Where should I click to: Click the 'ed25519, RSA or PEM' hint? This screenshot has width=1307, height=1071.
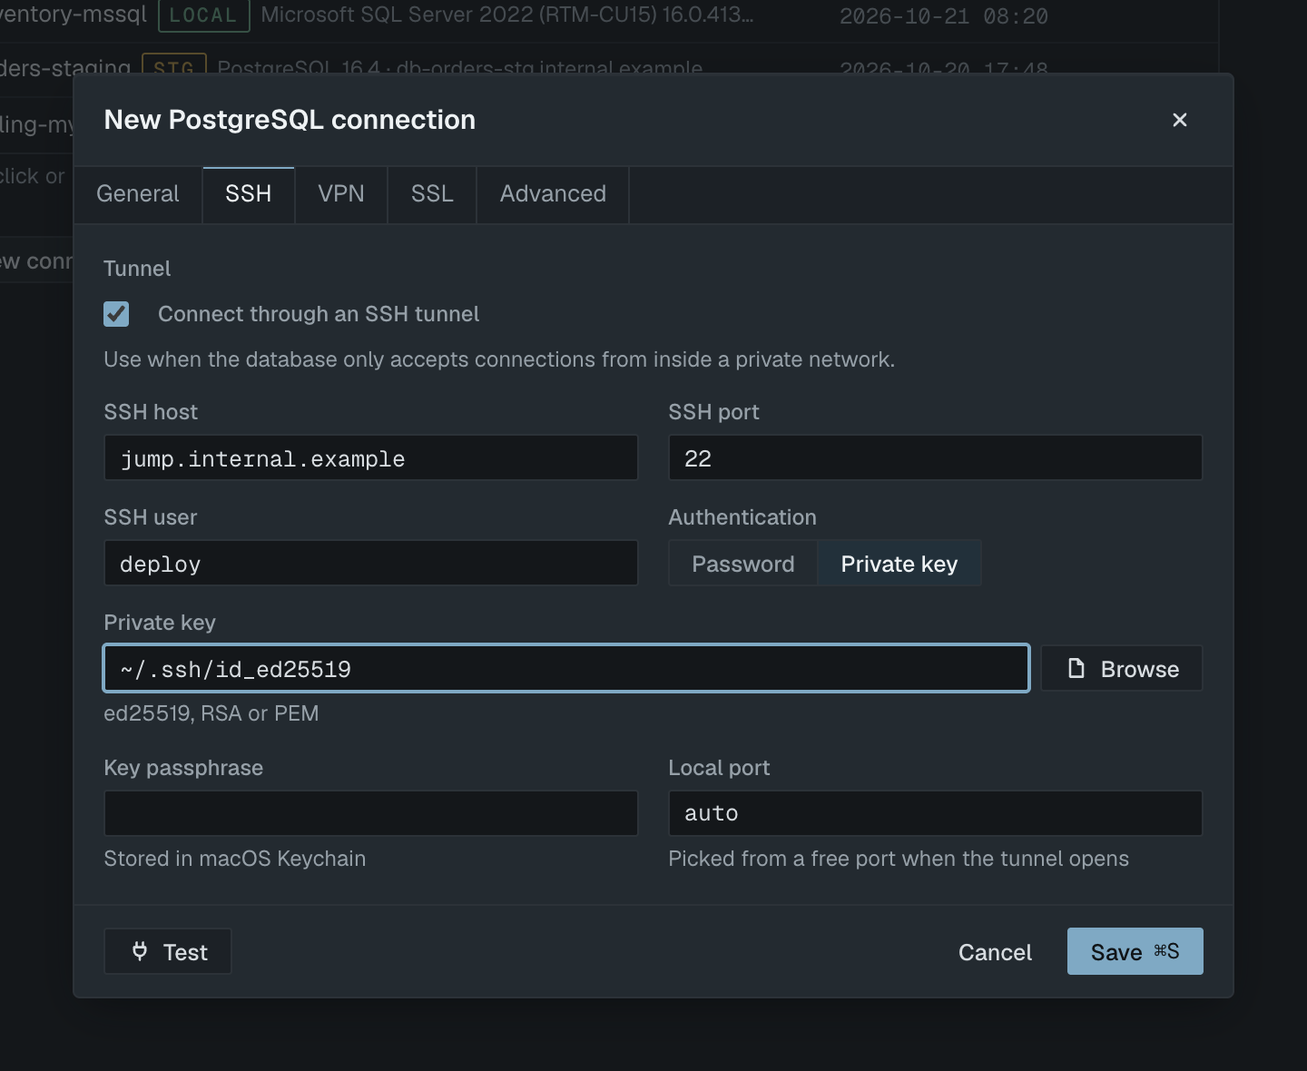pyautogui.click(x=211, y=713)
